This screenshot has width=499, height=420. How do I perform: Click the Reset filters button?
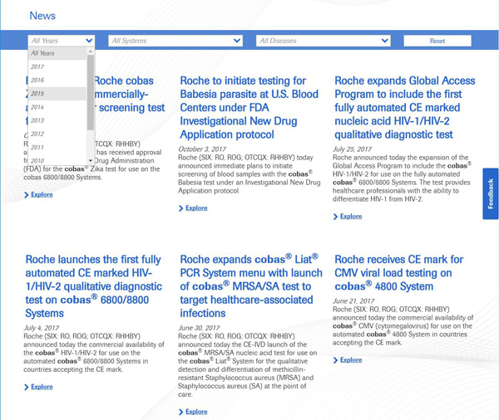tap(437, 41)
